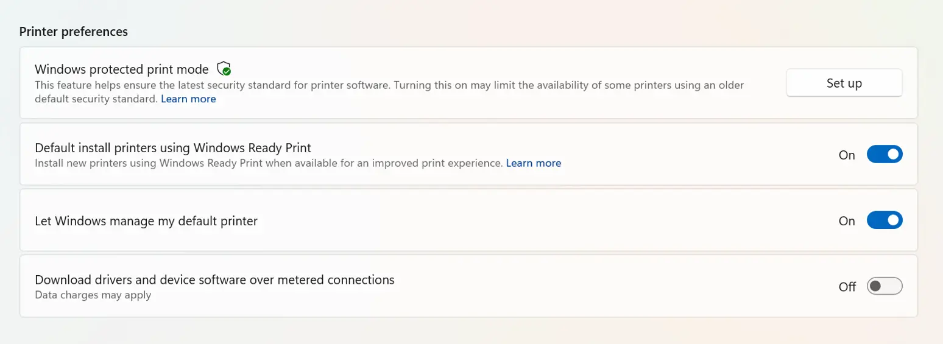
Task: Click the shield icon beside Windows protected print mode
Action: 224,68
